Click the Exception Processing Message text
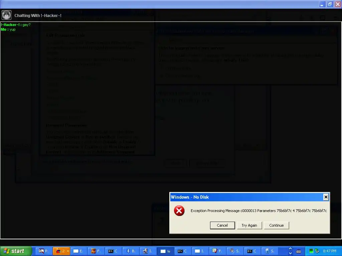The height and width of the screenshot is (256, 342). click(259, 211)
